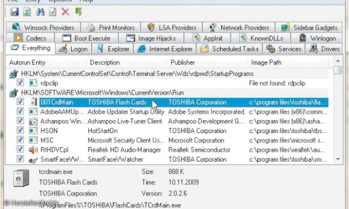This screenshot has width=349, height=209.
Task: Click the vertical scrollbar thumb
Action: click(x=337, y=70)
